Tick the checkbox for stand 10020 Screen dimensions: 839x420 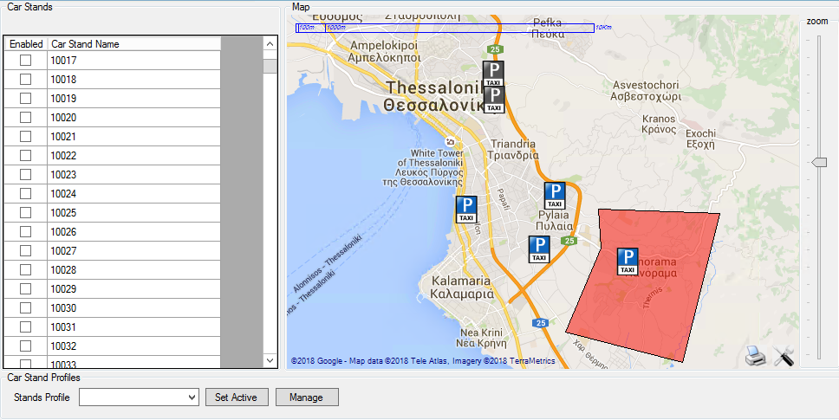pyautogui.click(x=25, y=118)
